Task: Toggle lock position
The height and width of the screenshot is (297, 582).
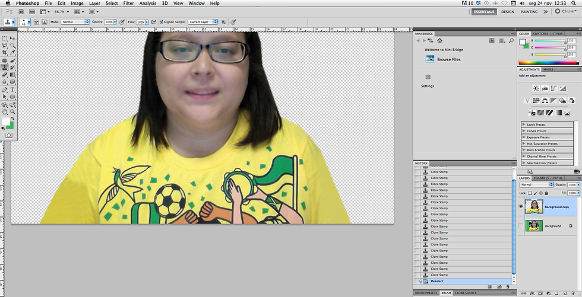Action: (x=541, y=193)
